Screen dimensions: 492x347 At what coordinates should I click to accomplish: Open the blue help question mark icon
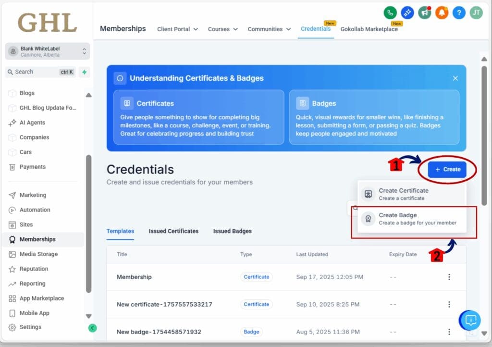(x=459, y=12)
